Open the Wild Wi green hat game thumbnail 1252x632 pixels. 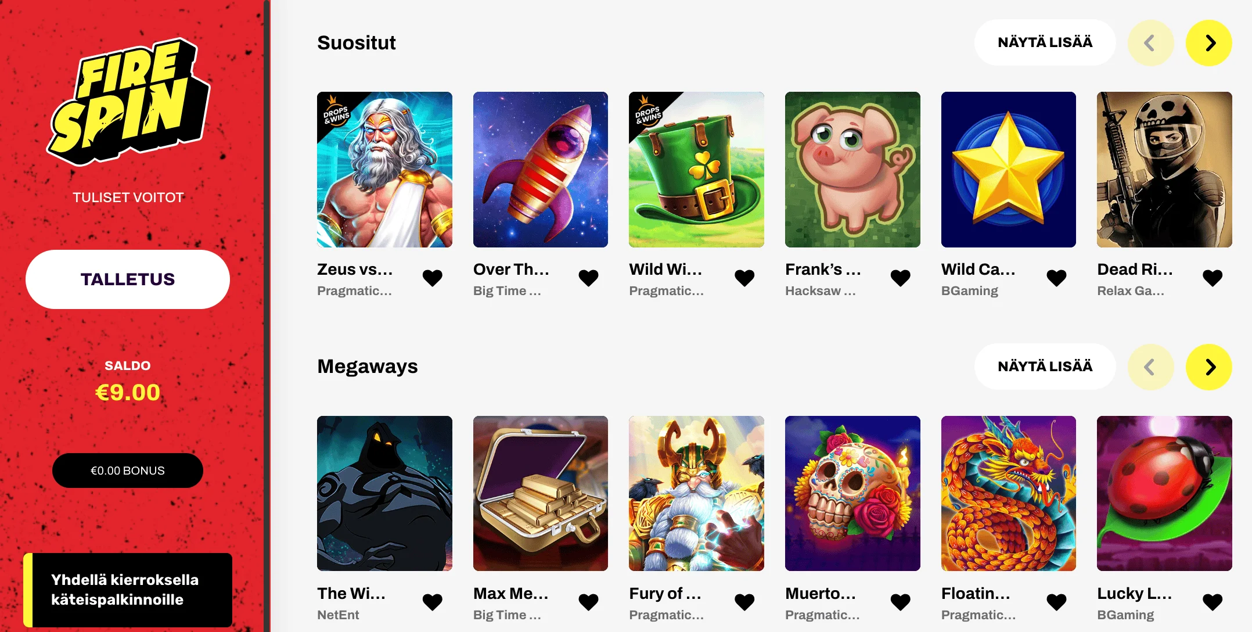click(x=696, y=170)
